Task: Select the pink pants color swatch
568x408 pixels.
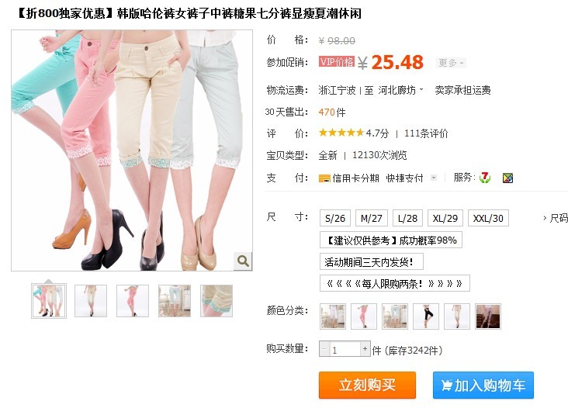Action: tap(364, 316)
